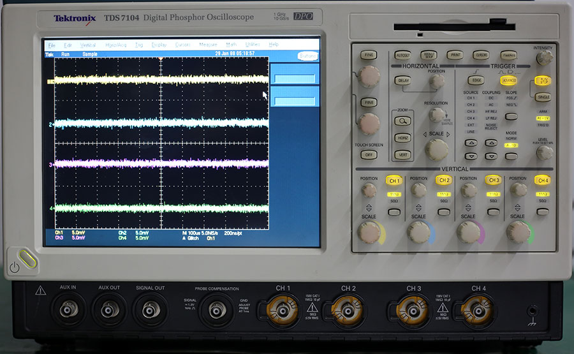The height and width of the screenshot is (354, 574).
Task: Click the CH 1 input BNC connector
Action: (283, 311)
